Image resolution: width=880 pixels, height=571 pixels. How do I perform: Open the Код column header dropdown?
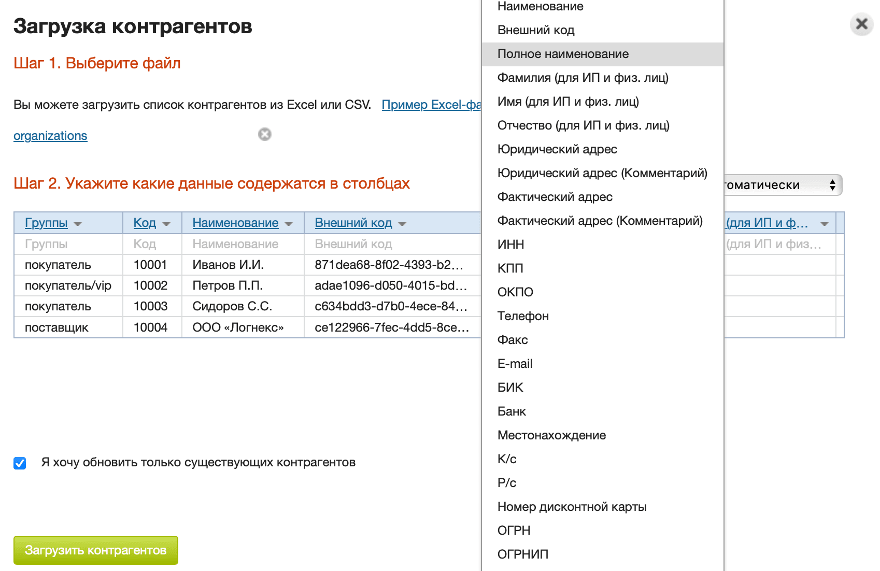166,223
